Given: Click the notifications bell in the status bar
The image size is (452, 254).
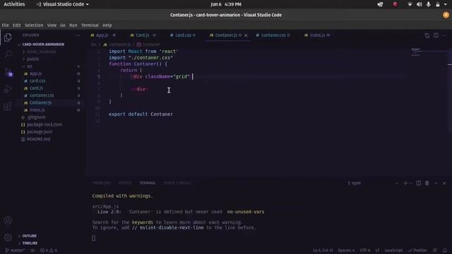Looking at the screenshot, I should [445, 250].
